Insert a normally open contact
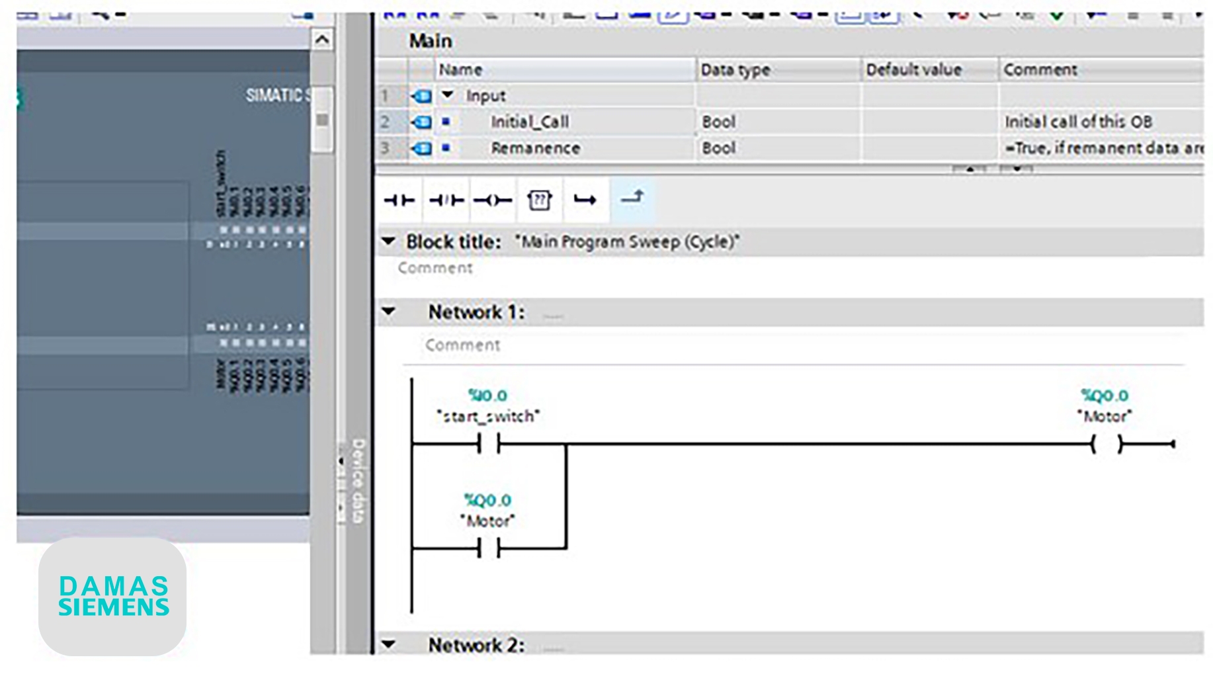 (x=399, y=200)
